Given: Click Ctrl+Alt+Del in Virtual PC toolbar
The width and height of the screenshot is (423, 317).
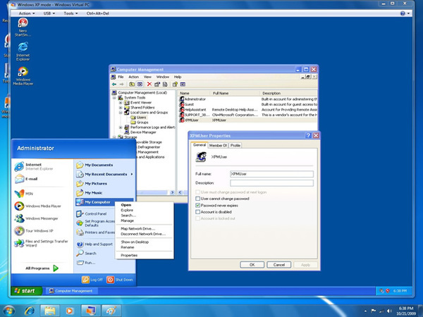Looking at the screenshot, I should 98,13.
